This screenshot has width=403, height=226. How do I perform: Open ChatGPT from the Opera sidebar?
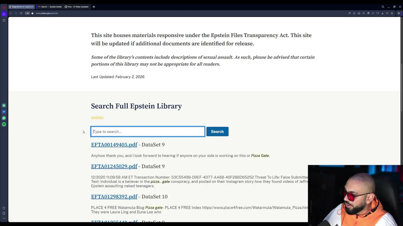4,105
